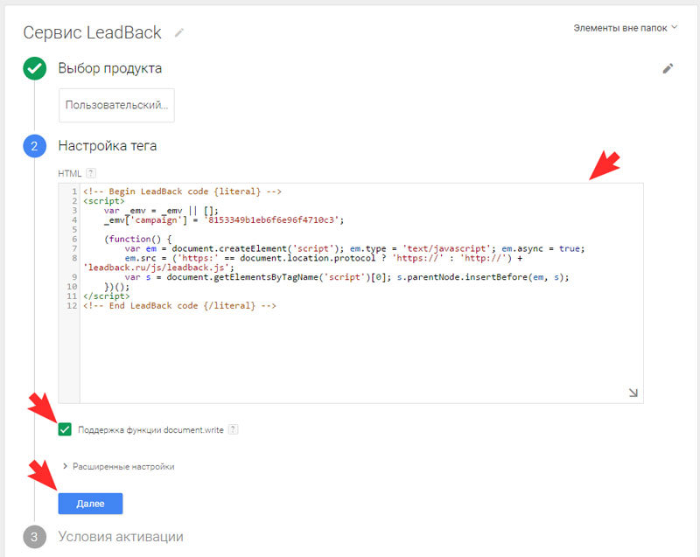Select the Пользовательский... product box
Image resolution: width=700 pixels, height=557 pixels.
point(116,105)
